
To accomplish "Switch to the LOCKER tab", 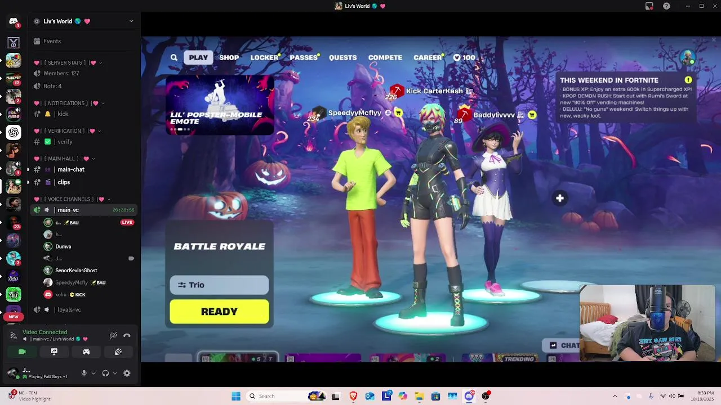I will click(264, 57).
